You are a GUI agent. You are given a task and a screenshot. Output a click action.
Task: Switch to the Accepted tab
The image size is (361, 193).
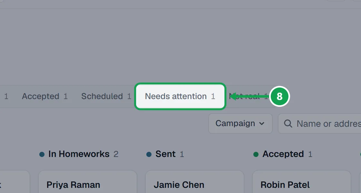45,96
